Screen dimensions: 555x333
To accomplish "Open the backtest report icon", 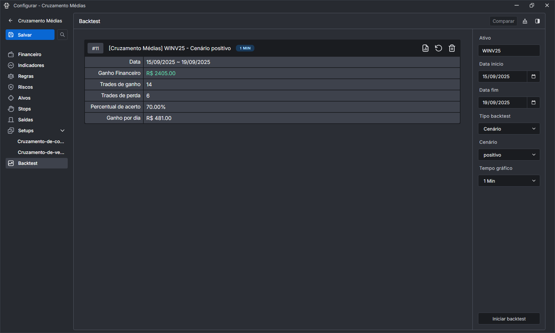I will point(425,48).
